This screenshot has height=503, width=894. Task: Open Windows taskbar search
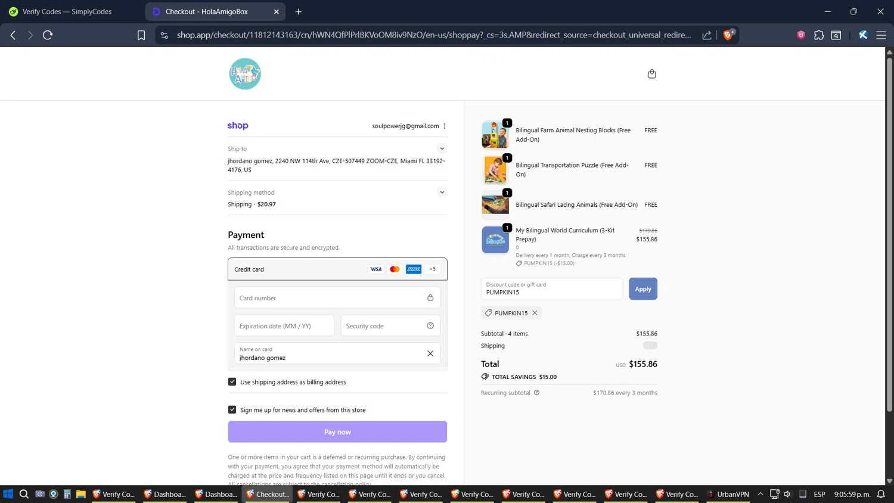24,494
